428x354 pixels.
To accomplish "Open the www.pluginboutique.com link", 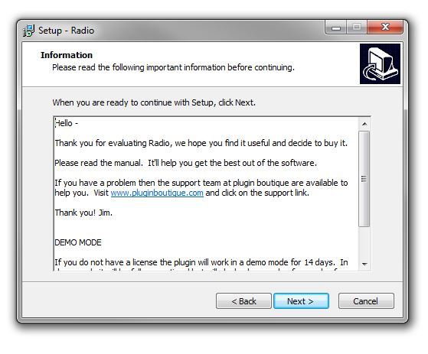I will pyautogui.click(x=157, y=193).
